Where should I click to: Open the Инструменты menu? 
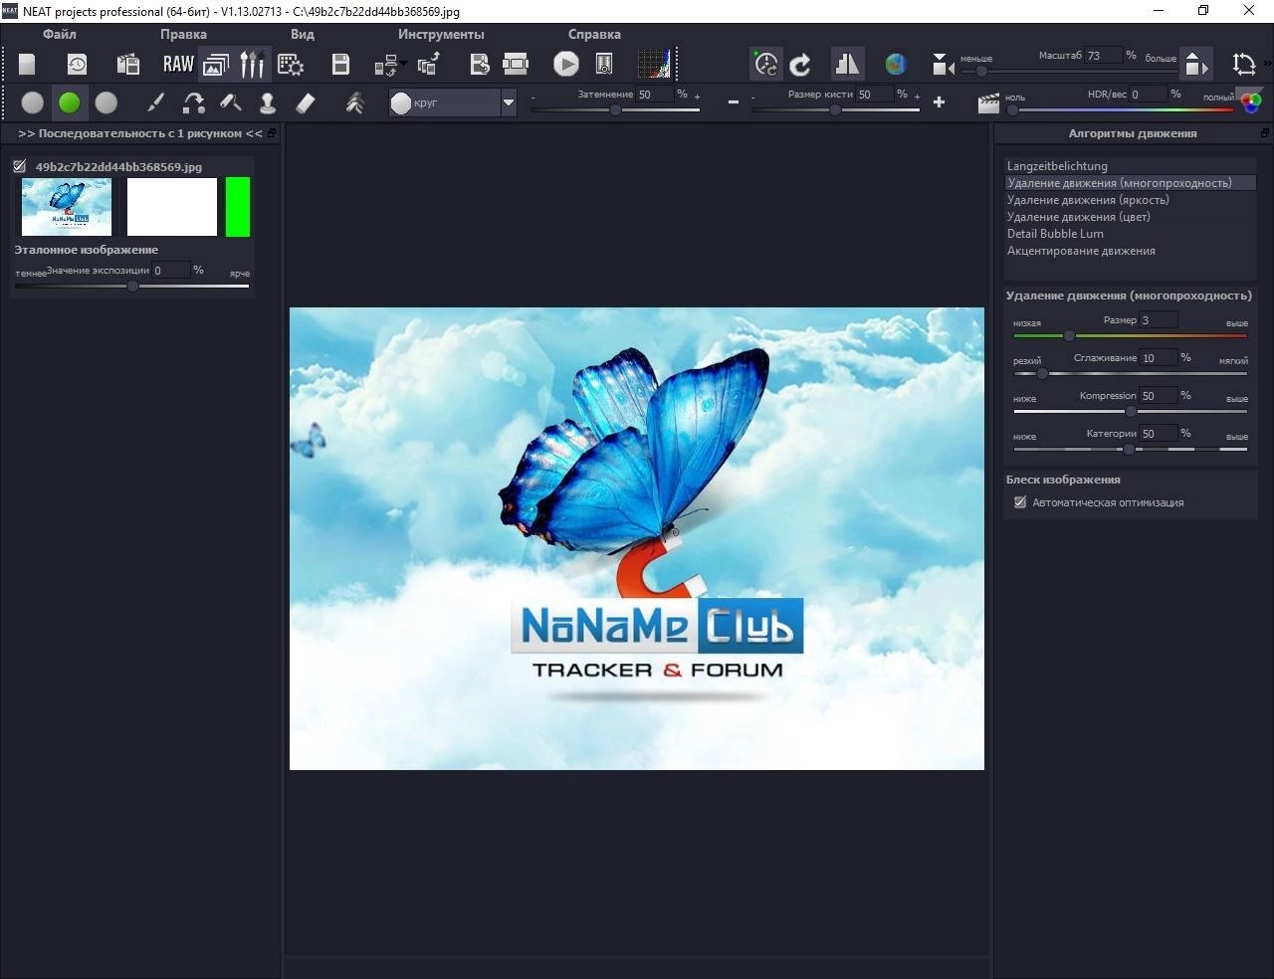pos(441,34)
